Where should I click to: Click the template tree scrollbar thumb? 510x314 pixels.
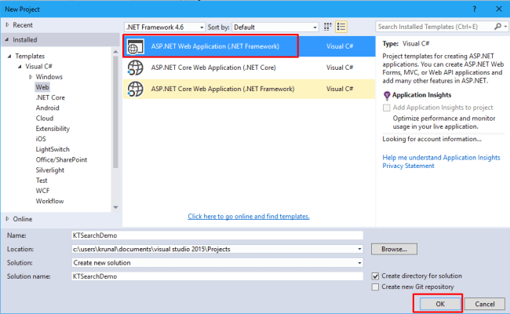(115, 112)
